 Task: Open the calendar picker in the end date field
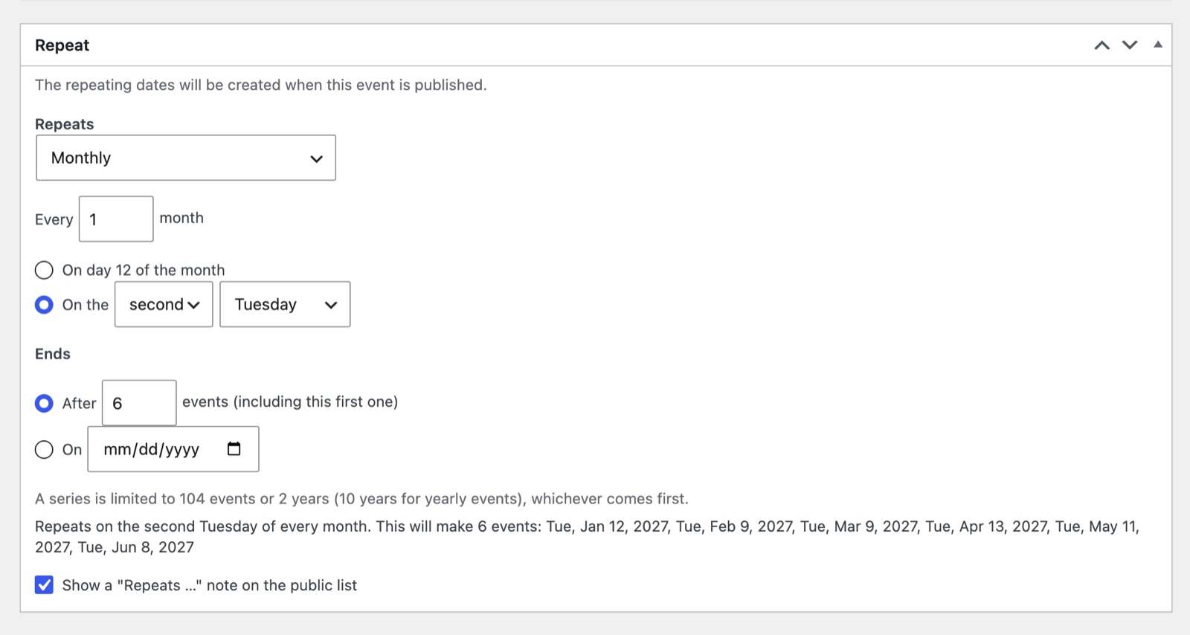tap(234, 448)
